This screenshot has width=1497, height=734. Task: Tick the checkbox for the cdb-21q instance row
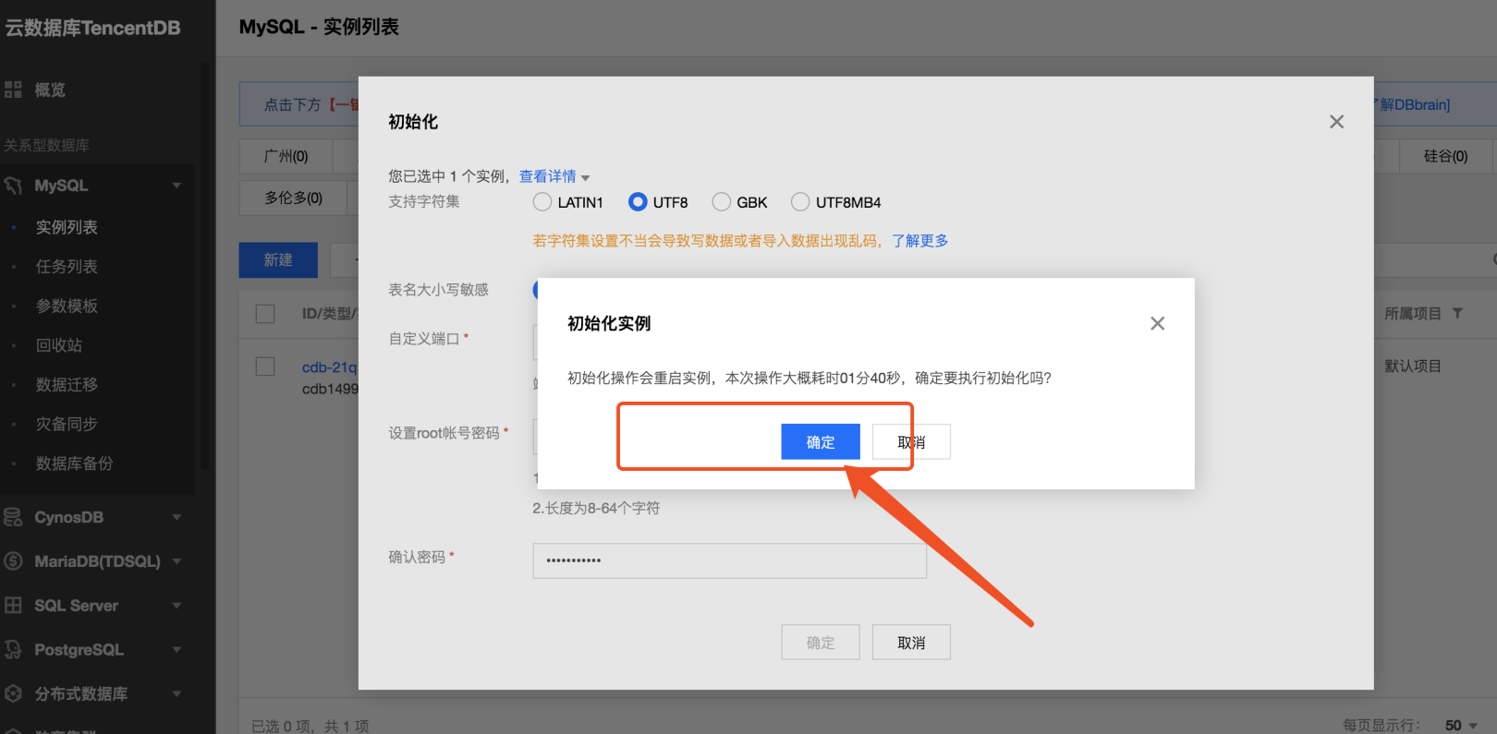tap(265, 367)
